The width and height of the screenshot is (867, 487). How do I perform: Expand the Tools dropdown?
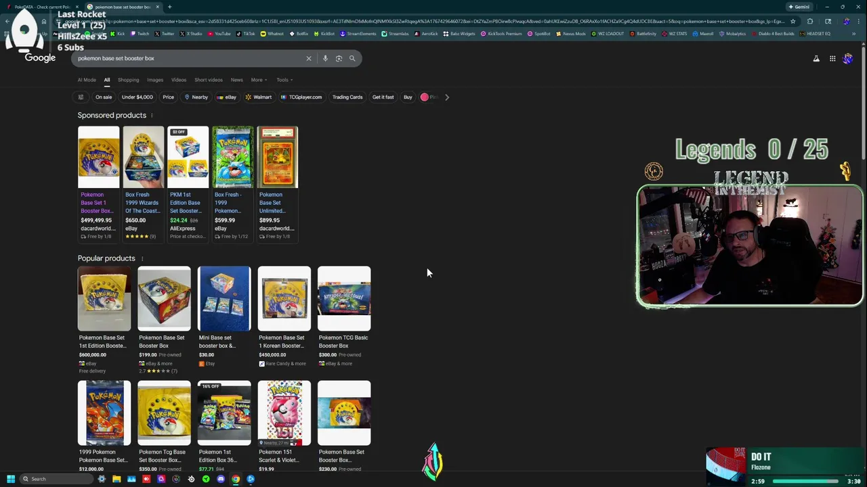[x=284, y=80]
